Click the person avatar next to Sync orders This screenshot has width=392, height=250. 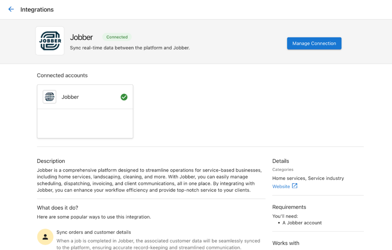click(x=45, y=237)
